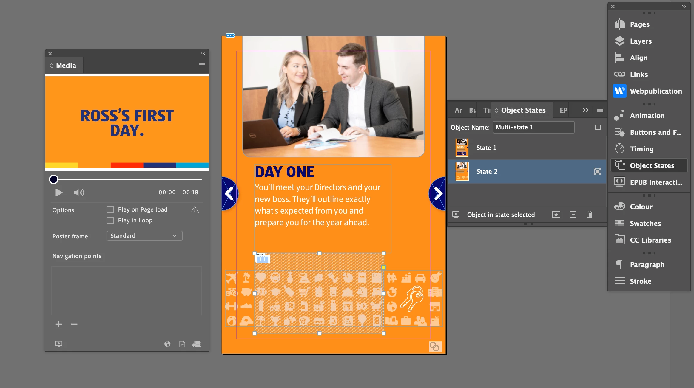Viewport: 694px width, 388px height.
Task: Click the media playback scrubber handle
Action: click(x=54, y=179)
